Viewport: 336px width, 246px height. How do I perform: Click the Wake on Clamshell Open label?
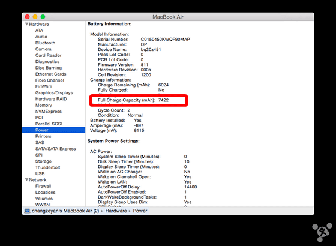click(x=124, y=177)
